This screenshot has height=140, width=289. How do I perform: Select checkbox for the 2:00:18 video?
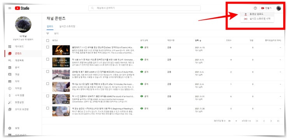[x=48, y=71]
